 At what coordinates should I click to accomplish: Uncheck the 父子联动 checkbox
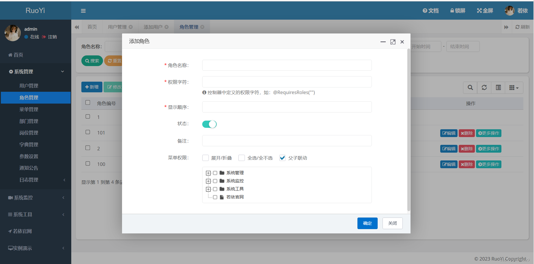[x=282, y=158]
